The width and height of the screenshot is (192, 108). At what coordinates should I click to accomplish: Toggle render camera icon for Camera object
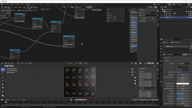click(191, 13)
